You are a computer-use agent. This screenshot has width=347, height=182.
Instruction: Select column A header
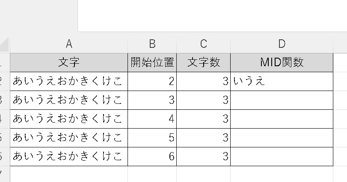click(x=68, y=44)
